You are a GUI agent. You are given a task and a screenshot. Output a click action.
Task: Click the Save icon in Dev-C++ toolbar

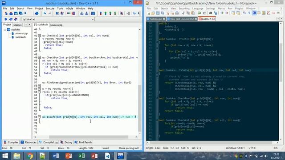tap(16, 13)
